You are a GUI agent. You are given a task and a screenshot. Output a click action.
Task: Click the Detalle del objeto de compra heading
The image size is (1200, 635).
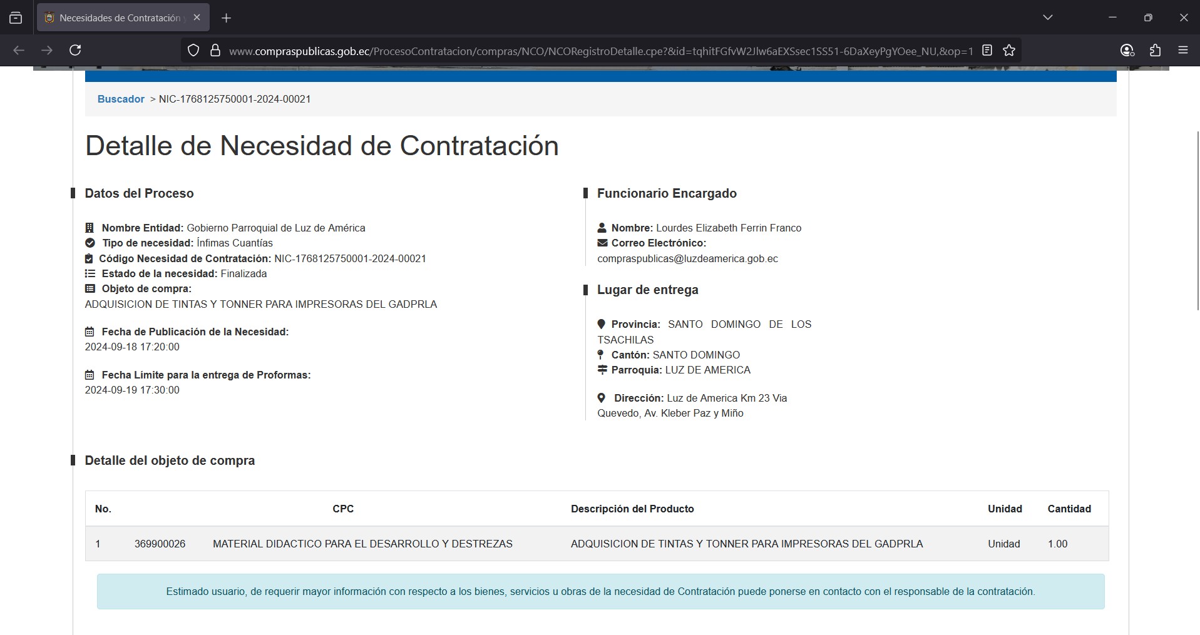pos(170,460)
